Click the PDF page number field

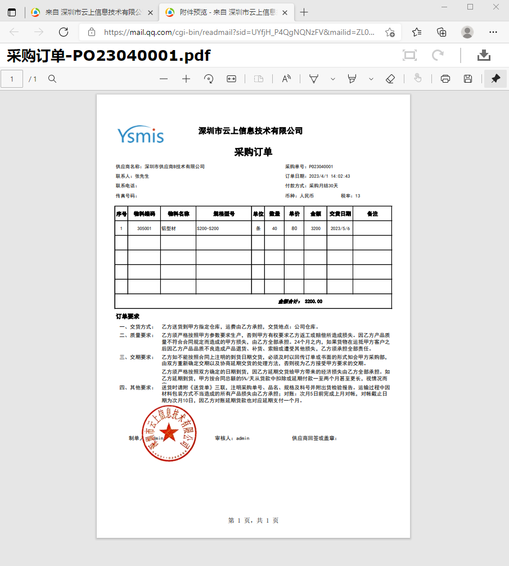pos(12,79)
